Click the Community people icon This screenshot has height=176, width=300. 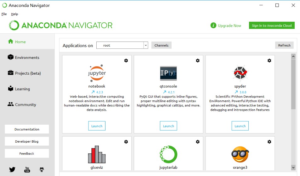[x=11, y=104]
